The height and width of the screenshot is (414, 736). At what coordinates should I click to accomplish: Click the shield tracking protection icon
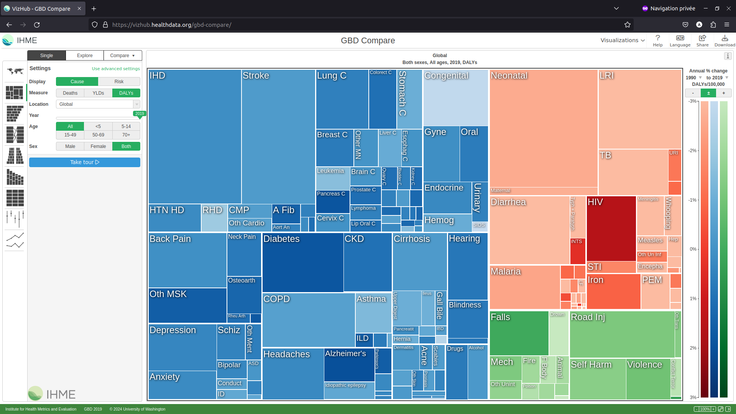[x=95, y=25]
